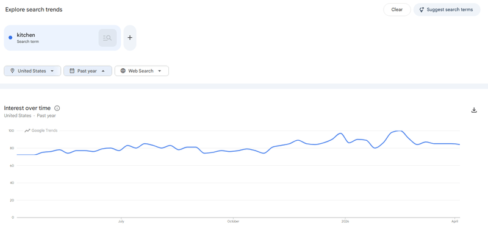
Task: Click the calendar icon in Past year
Action: coord(72,71)
